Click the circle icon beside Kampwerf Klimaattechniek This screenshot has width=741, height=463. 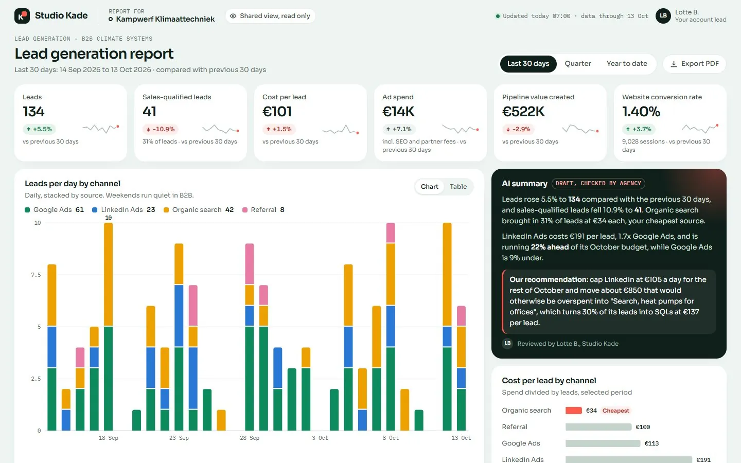coord(111,19)
